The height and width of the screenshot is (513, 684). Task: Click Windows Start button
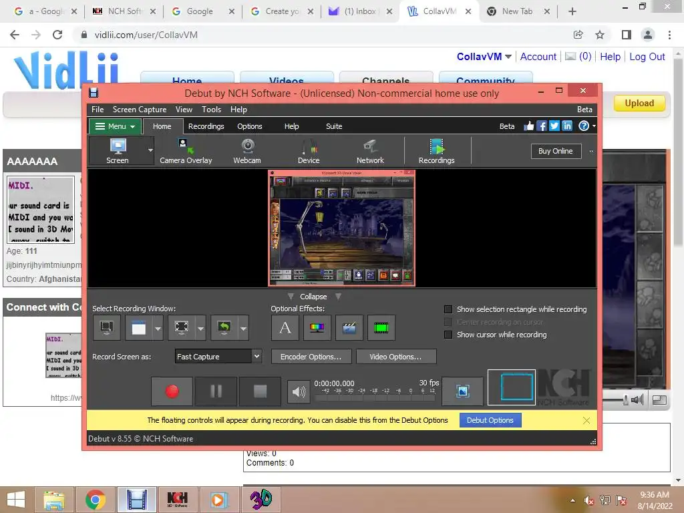[x=16, y=500]
